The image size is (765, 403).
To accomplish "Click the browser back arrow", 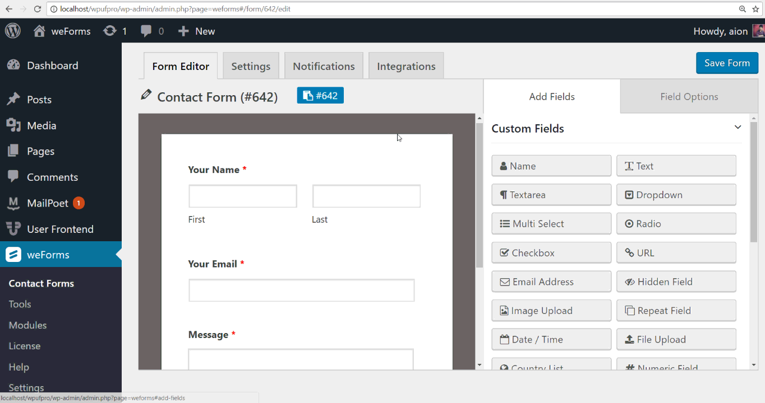I will (x=9, y=9).
